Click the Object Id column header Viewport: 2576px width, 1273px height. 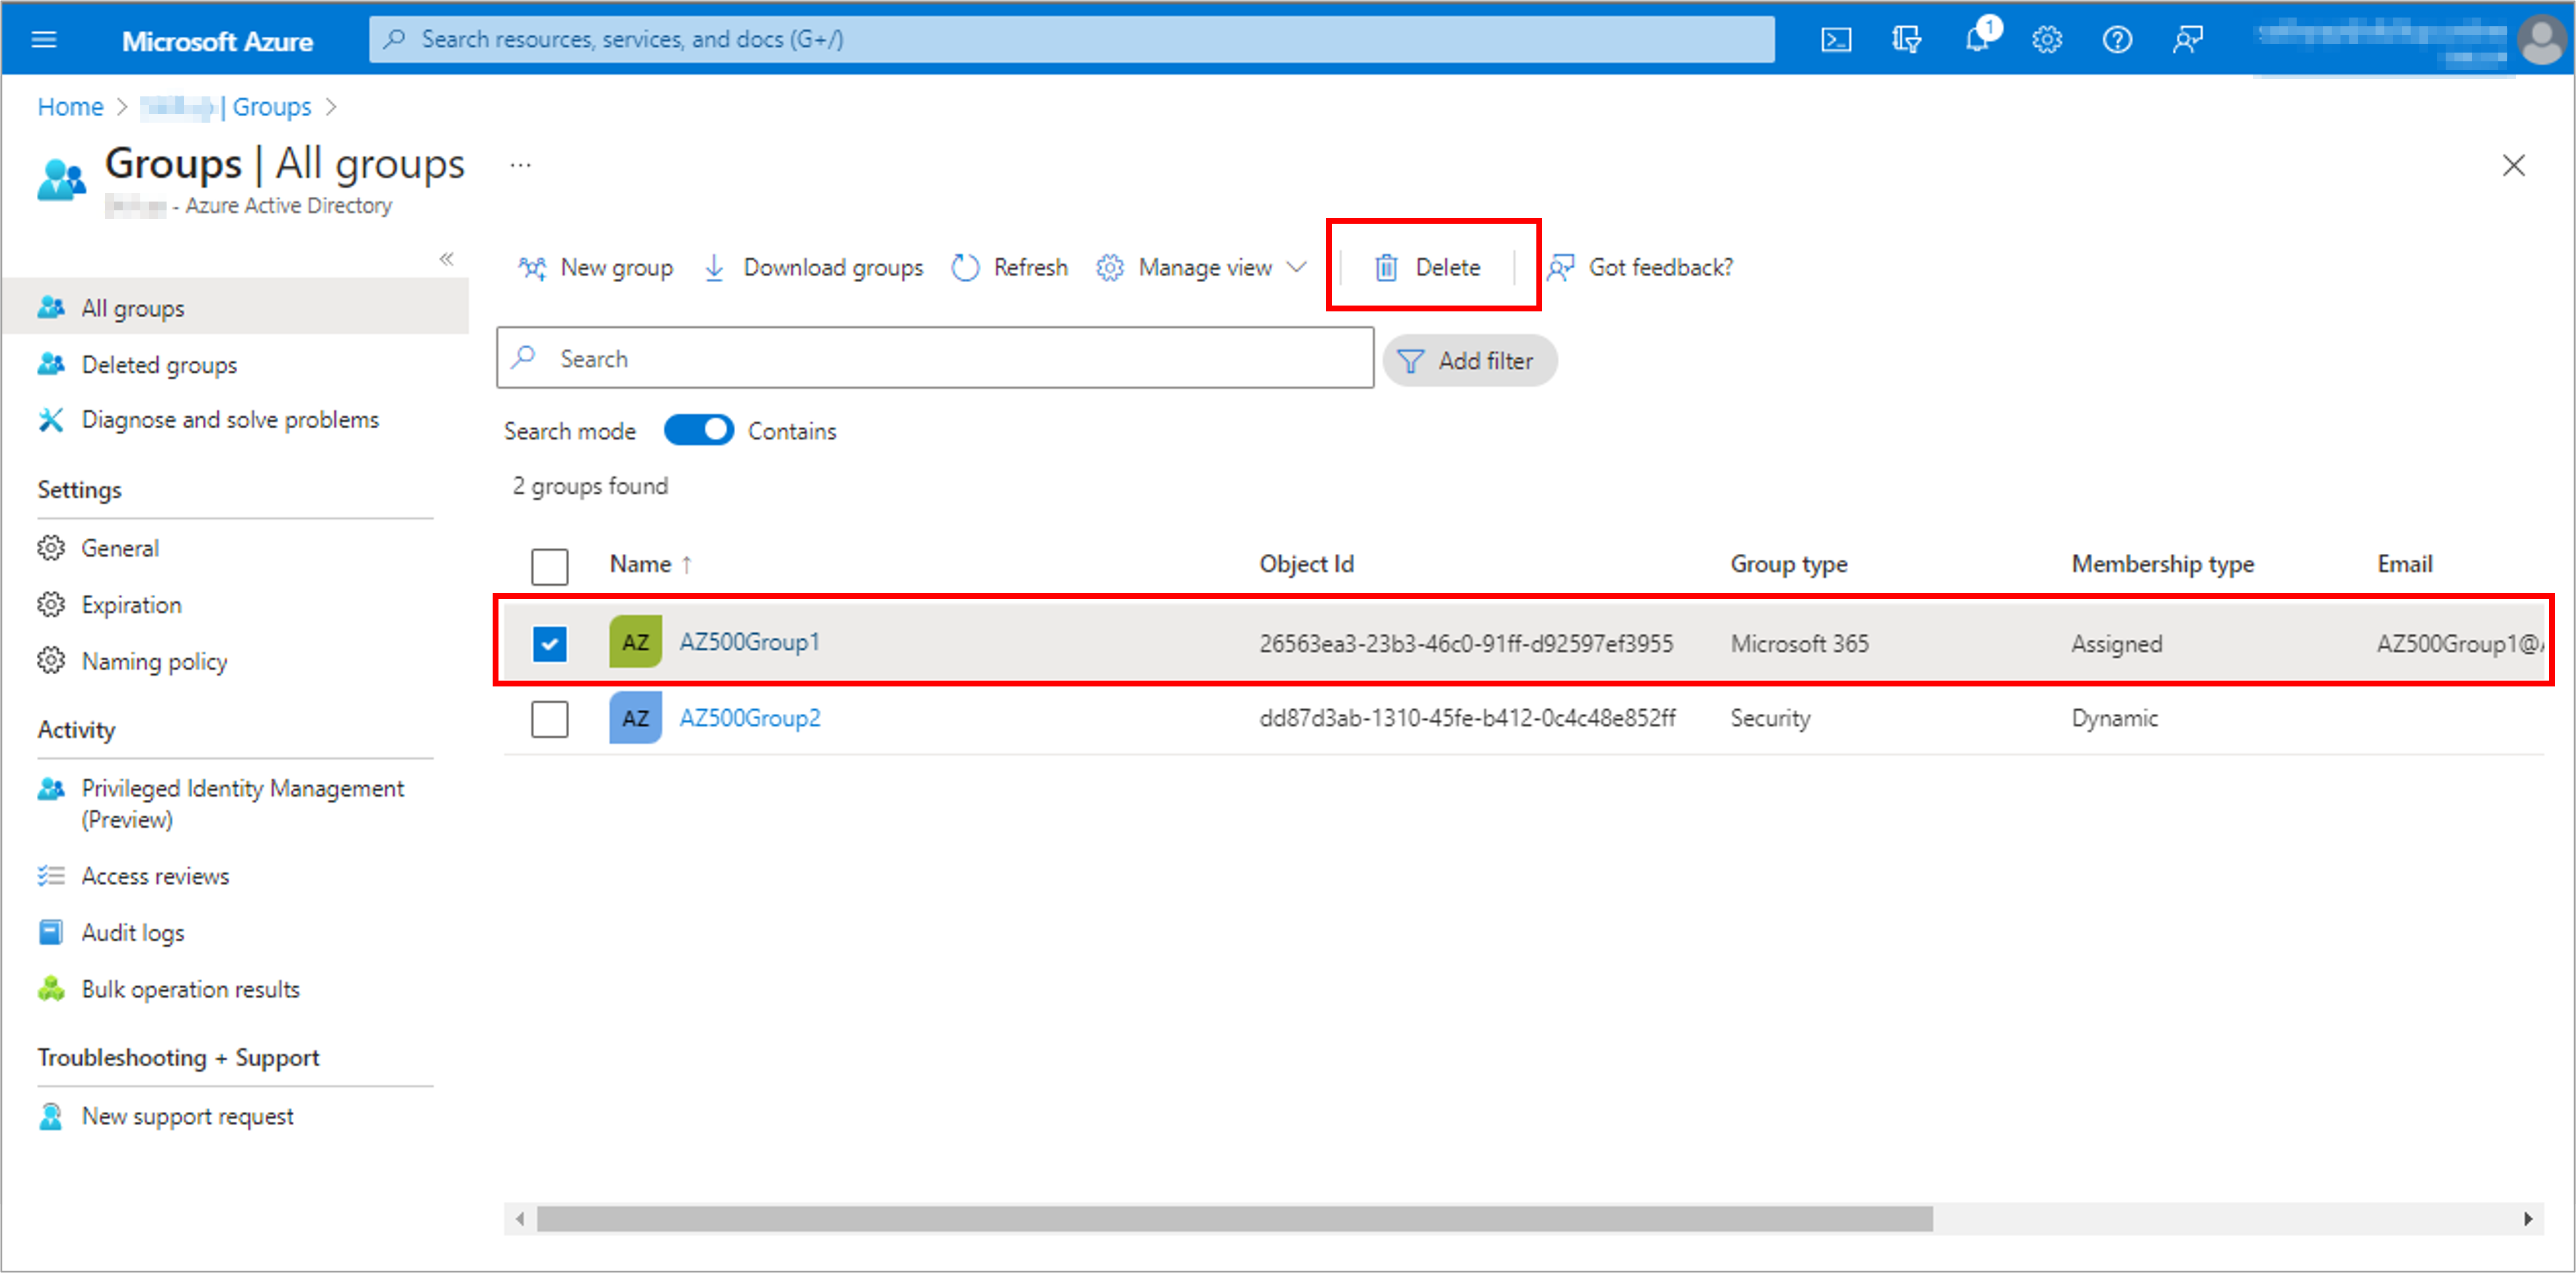coord(1306,564)
